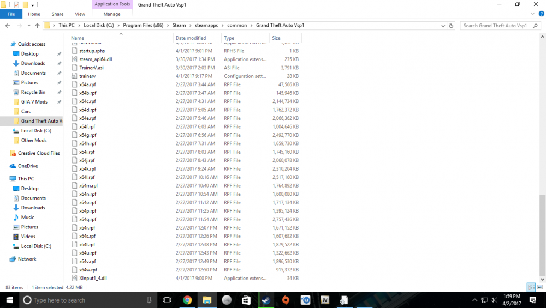Navigate to Local Disk (C:) breadcrumb
Image resolution: width=546 pixels, height=308 pixels.
(x=98, y=26)
